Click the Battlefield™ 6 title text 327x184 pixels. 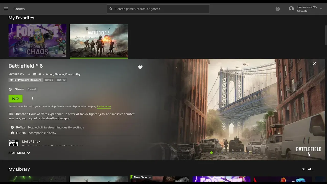pyautogui.click(x=26, y=66)
